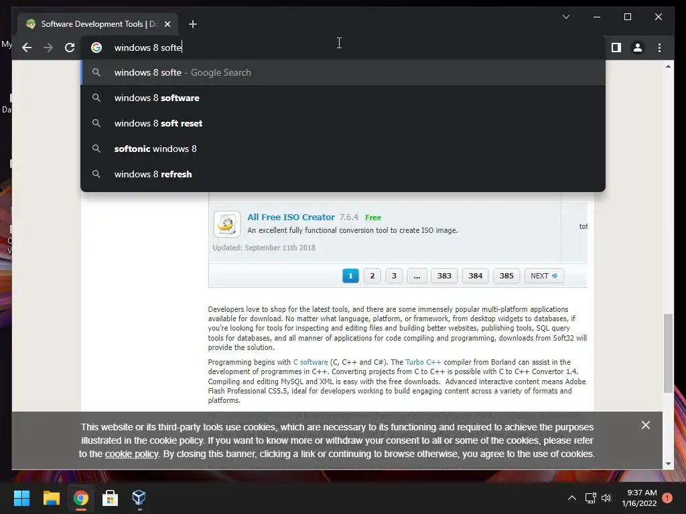Click the search icon beside 'windows 8 refresh'
Screen dimensions: 686x514
tap(96, 174)
